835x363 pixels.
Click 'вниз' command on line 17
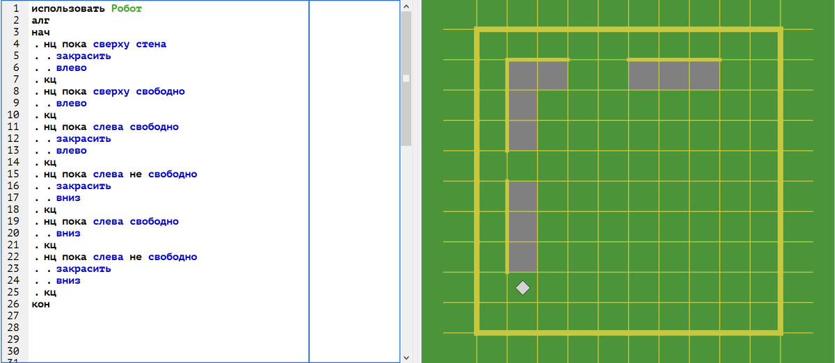[x=68, y=197]
